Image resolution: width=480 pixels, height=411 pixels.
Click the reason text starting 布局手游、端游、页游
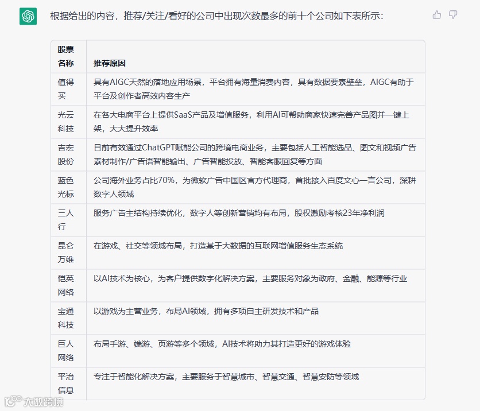tap(222, 344)
